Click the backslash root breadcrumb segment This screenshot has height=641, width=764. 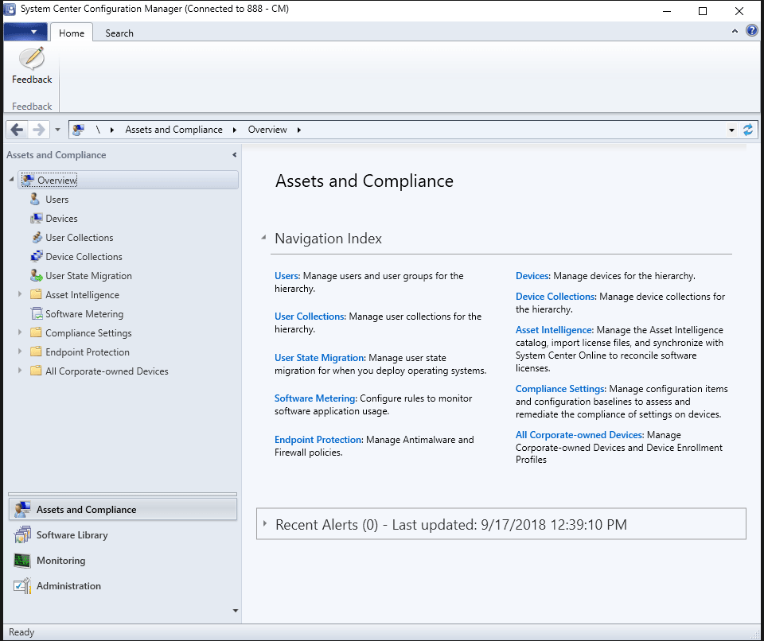(98, 130)
